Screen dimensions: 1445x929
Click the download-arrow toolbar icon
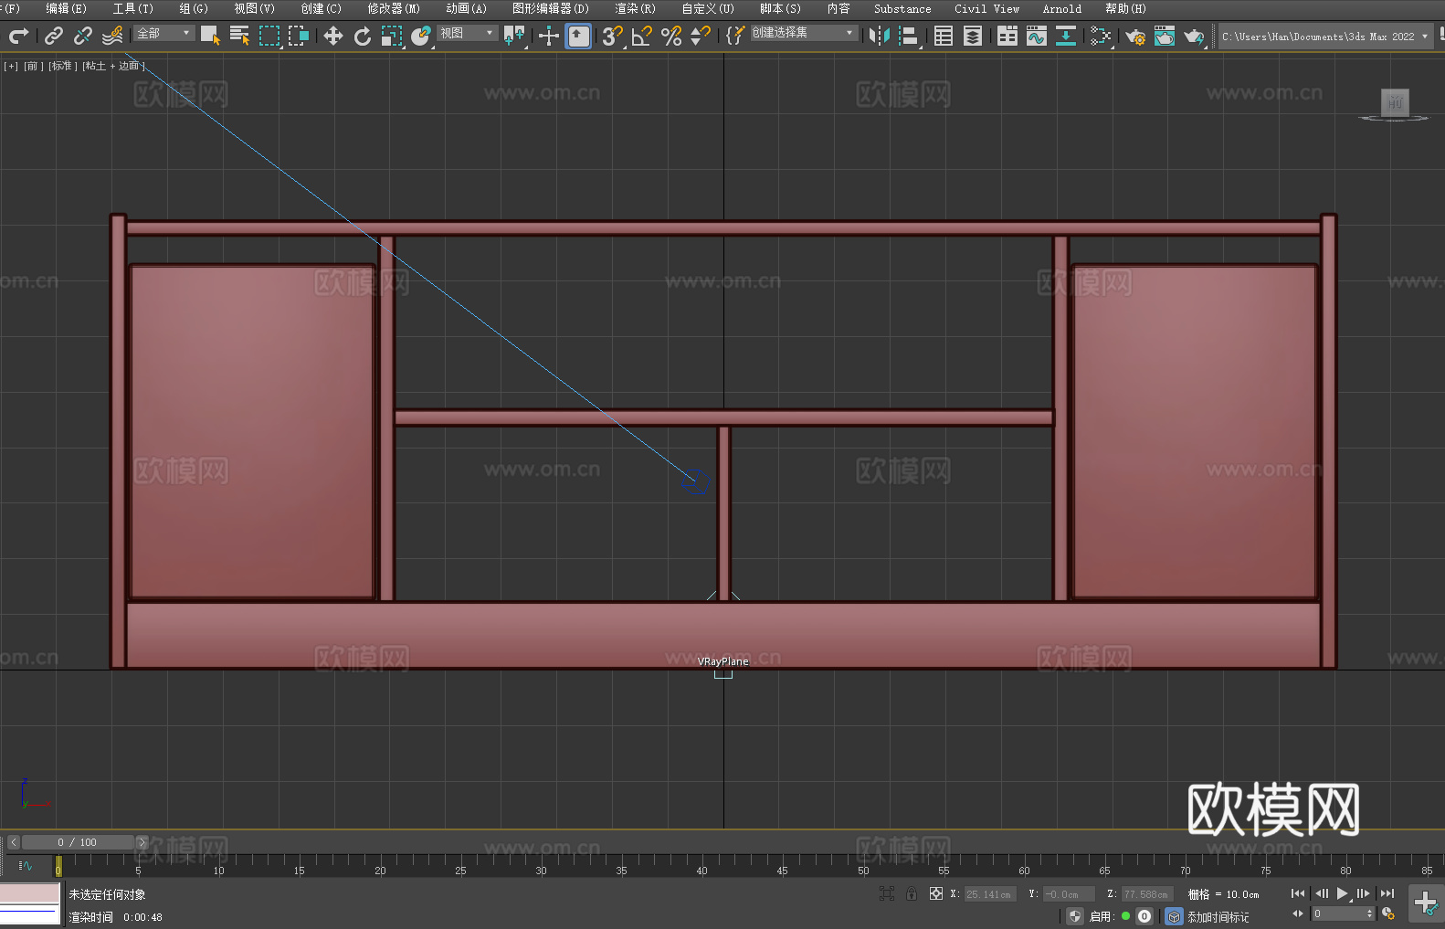(1066, 36)
